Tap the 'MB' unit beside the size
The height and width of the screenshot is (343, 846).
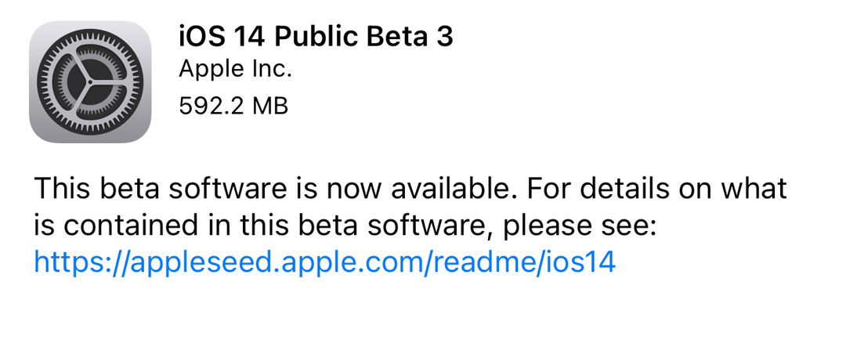click(x=269, y=105)
